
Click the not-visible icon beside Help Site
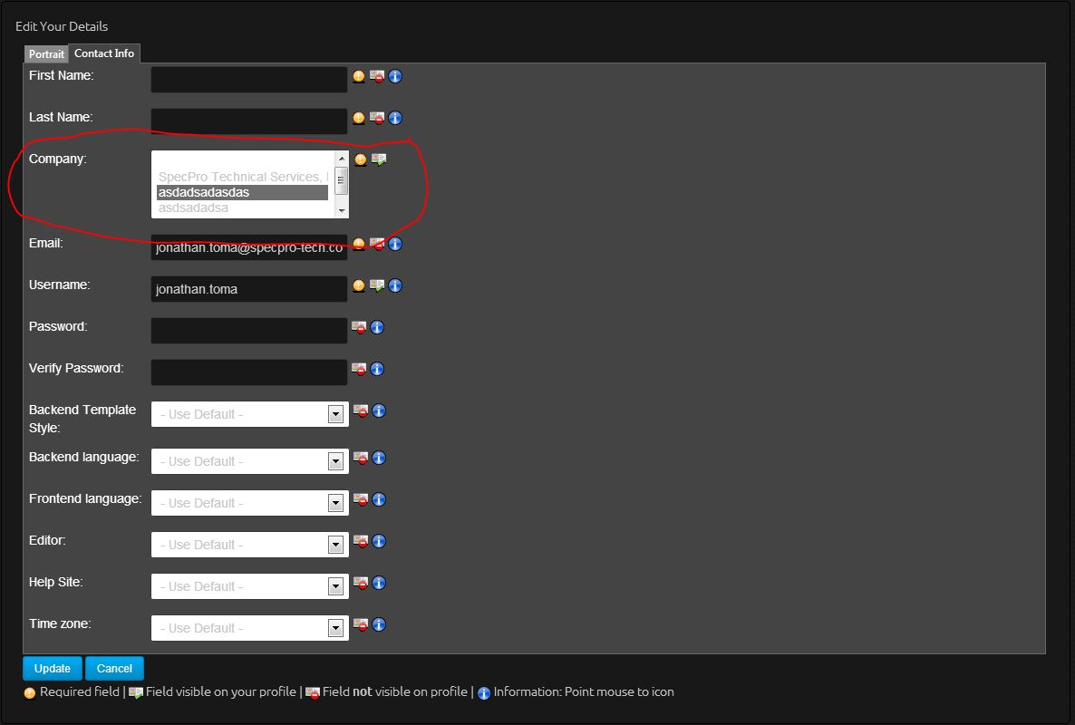[x=362, y=583]
